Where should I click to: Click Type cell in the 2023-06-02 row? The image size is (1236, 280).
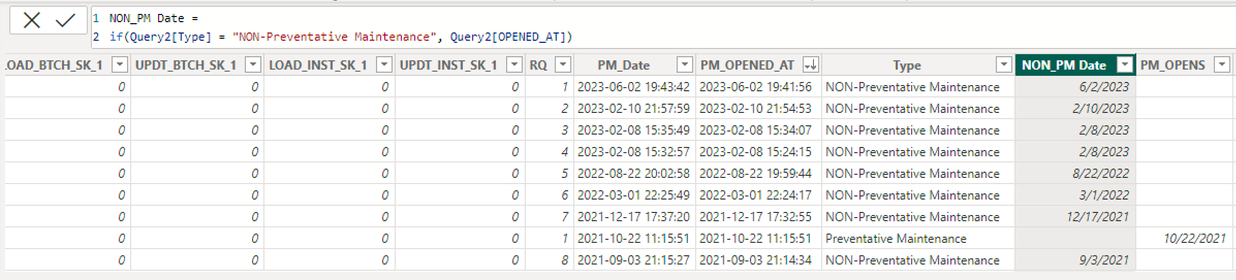tap(918, 87)
